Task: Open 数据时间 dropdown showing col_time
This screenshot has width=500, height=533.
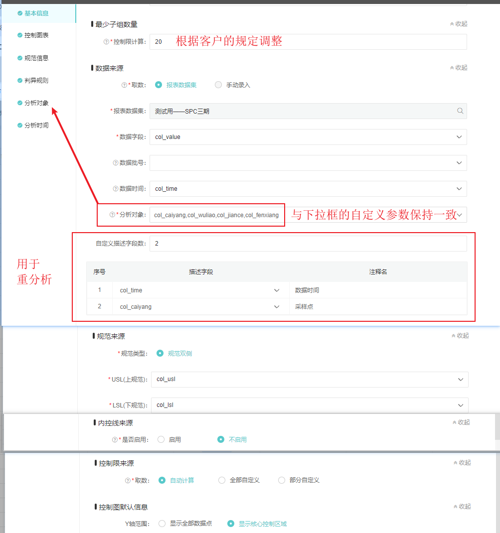Action: coord(308,189)
